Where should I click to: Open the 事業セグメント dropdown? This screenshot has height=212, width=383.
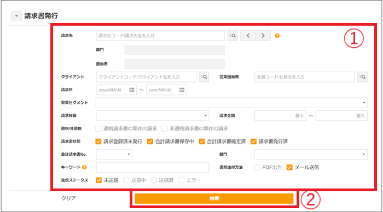point(231,103)
